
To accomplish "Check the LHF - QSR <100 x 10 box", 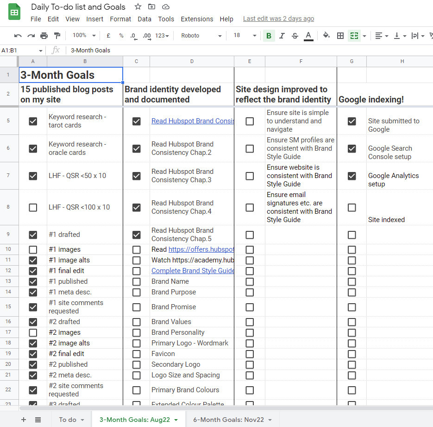I will point(33,207).
